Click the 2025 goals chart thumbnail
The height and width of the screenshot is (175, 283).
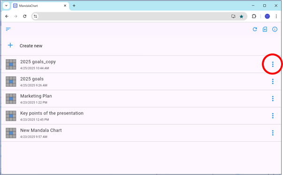coord(11,82)
